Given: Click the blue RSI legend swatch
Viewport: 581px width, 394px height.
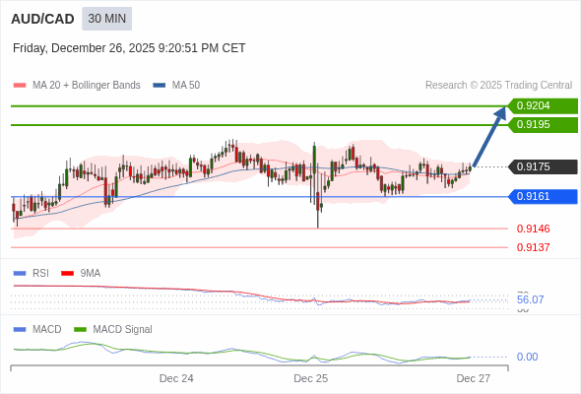Looking at the screenshot, I should pos(20,274).
